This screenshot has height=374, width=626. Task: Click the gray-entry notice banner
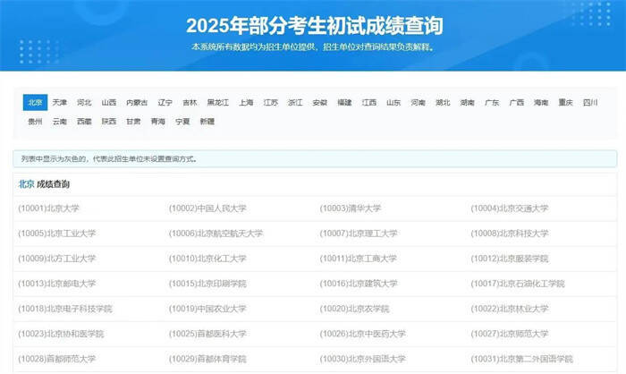coord(315,159)
